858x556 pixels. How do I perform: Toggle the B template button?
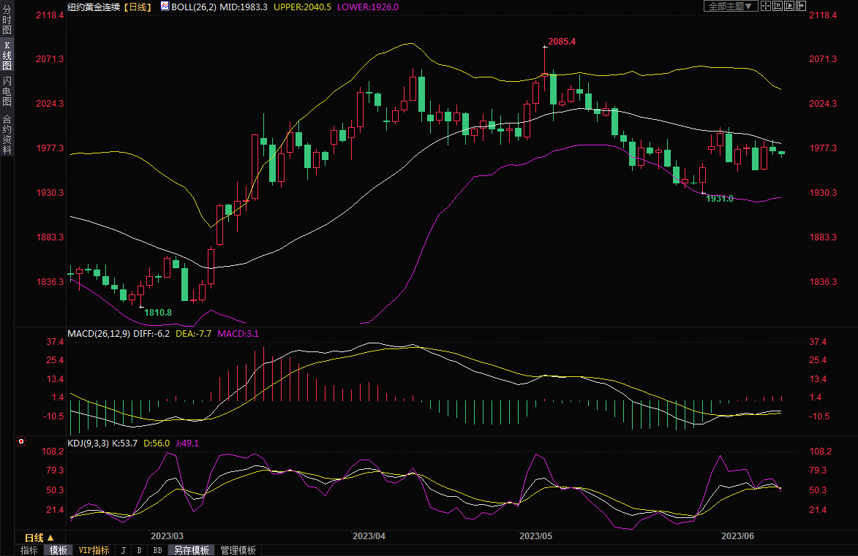[x=139, y=550]
